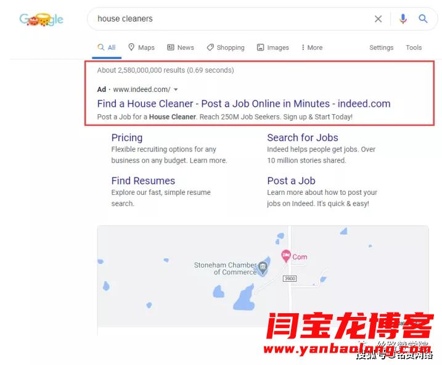Open the More search categories menu
Image resolution: width=442 pixels, height=365 pixels.
312,47
